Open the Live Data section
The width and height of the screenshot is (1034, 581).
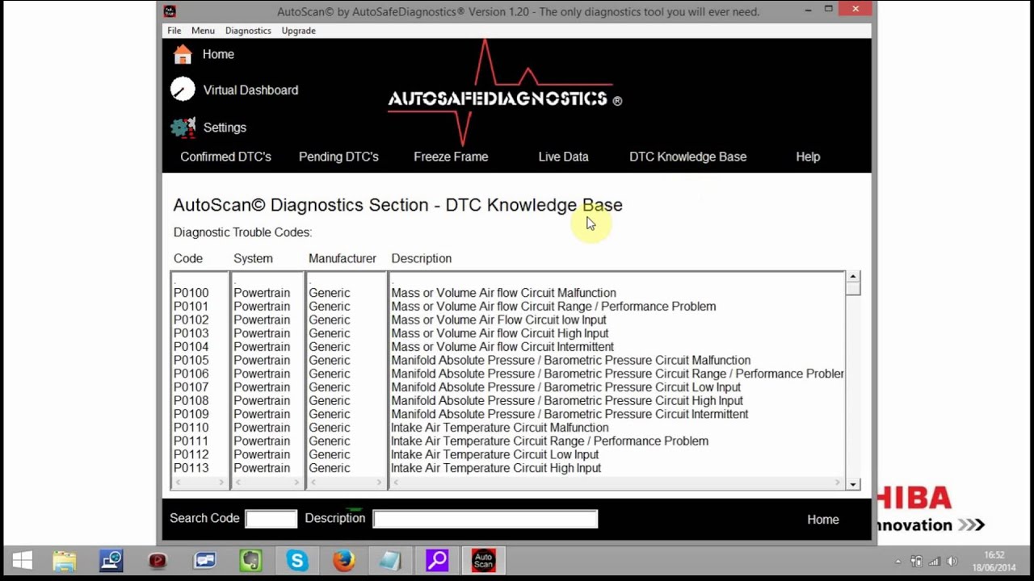click(x=563, y=157)
